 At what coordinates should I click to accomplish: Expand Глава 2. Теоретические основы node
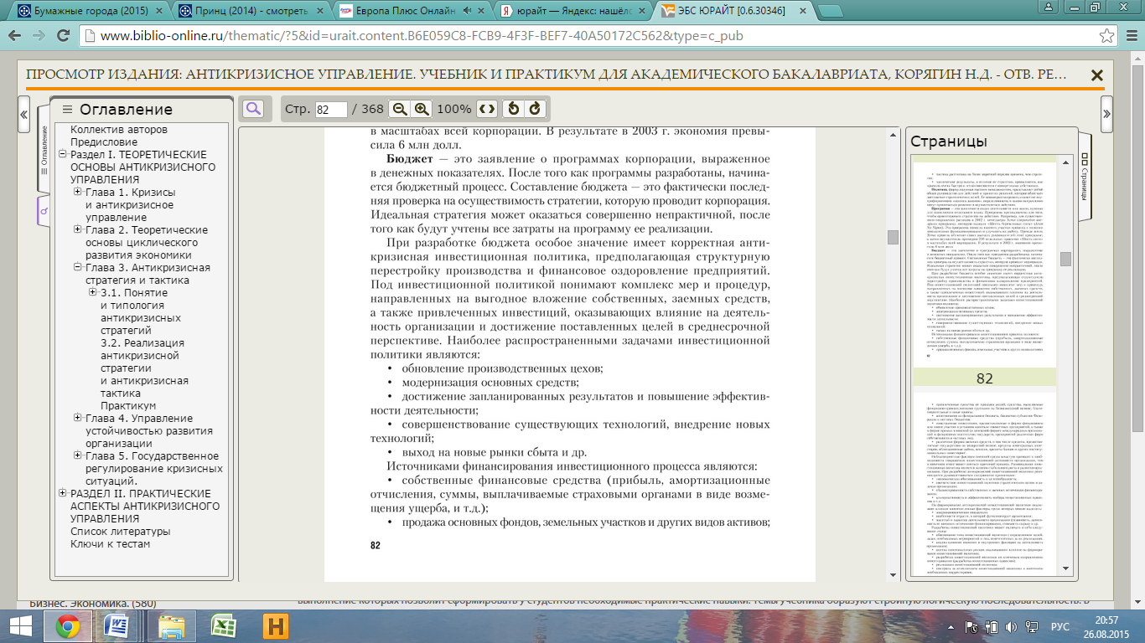click(78, 230)
